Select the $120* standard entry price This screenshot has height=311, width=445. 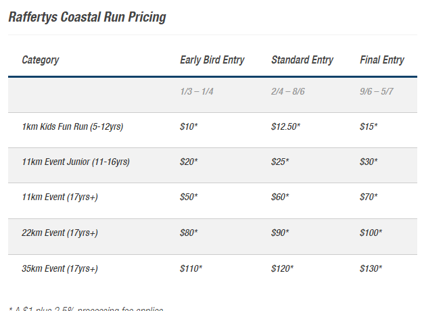(x=282, y=268)
